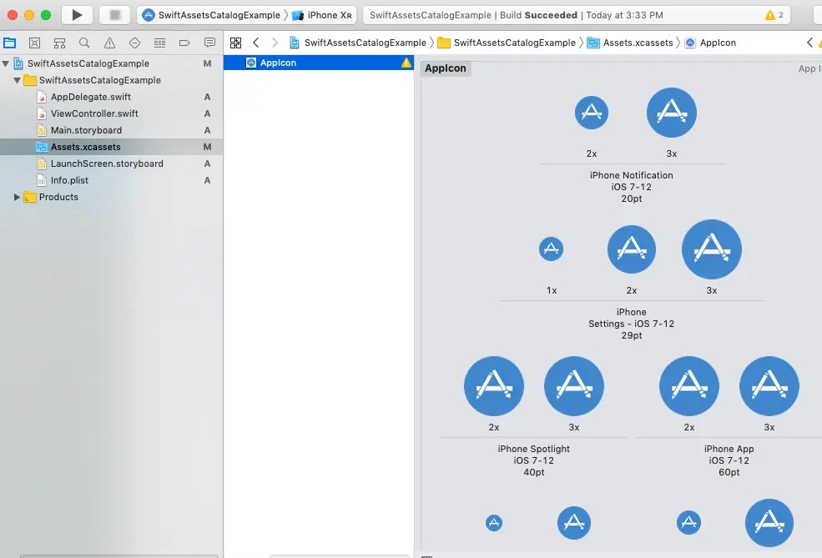
Task: Show the Breakpoint navigator
Action: pyautogui.click(x=184, y=43)
